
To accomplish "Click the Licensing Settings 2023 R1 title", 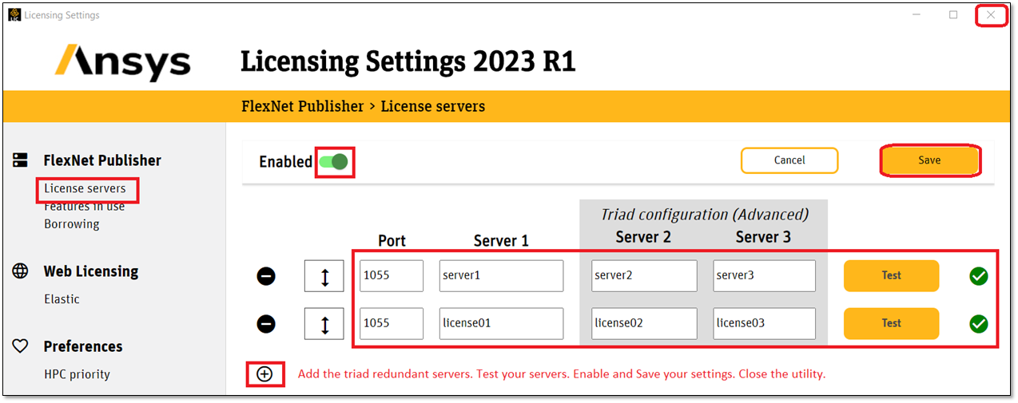I will point(408,61).
